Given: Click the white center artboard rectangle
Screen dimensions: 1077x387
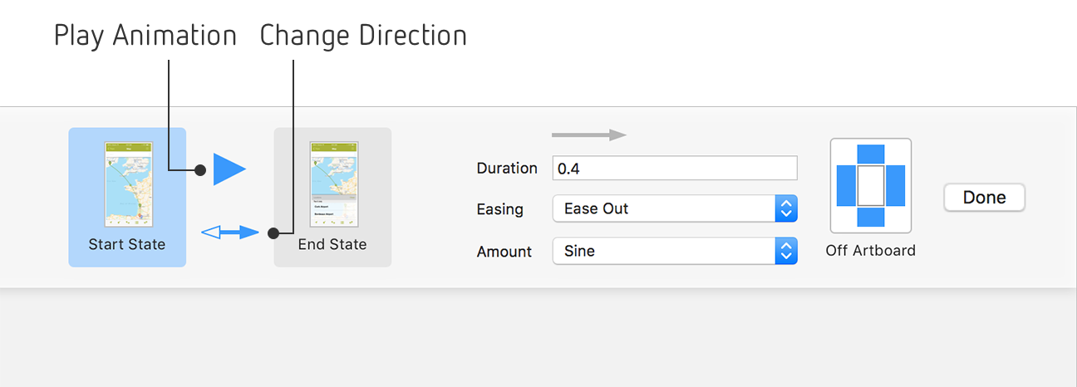Looking at the screenshot, I should (871, 186).
